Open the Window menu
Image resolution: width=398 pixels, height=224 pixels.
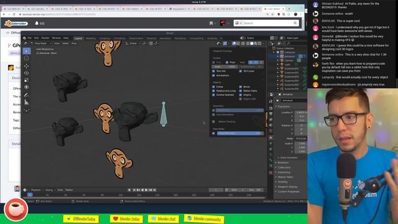pos(57,38)
